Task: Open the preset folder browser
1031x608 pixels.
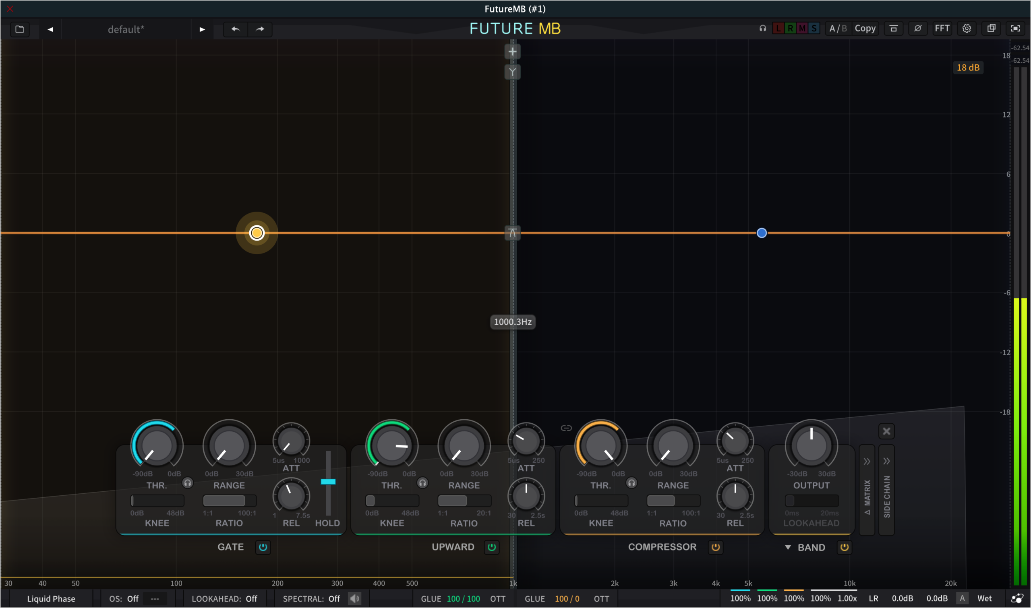Action: pos(20,29)
